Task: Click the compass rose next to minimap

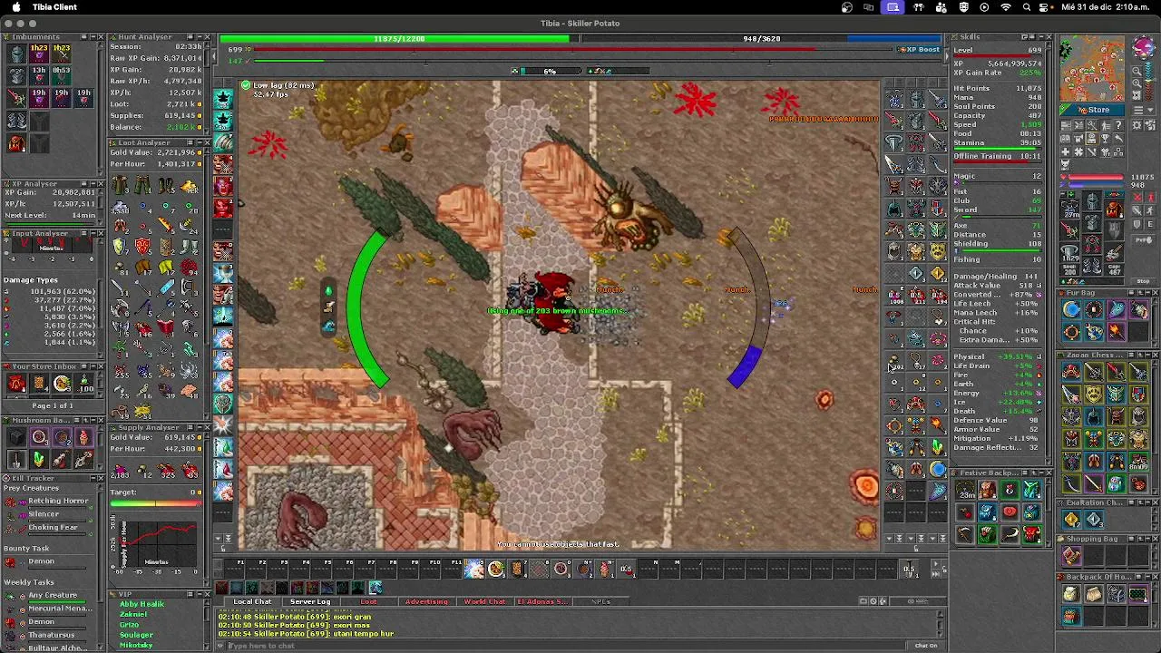Action: pos(1144,46)
